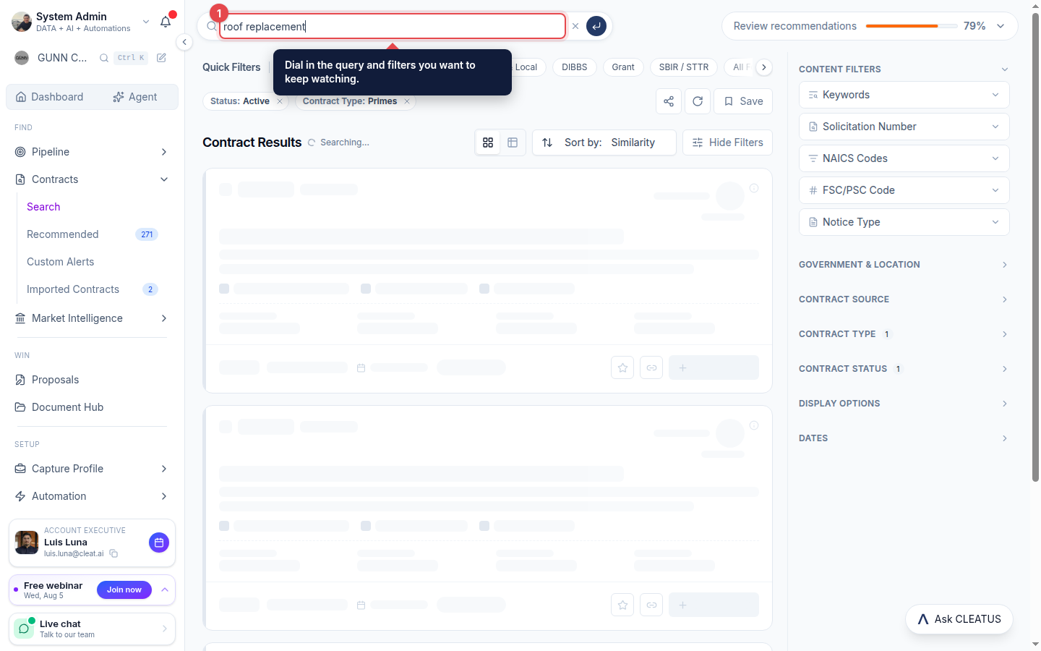This screenshot has width=1041, height=651.
Task: Expand Market Intelligence
Action: [x=92, y=318]
